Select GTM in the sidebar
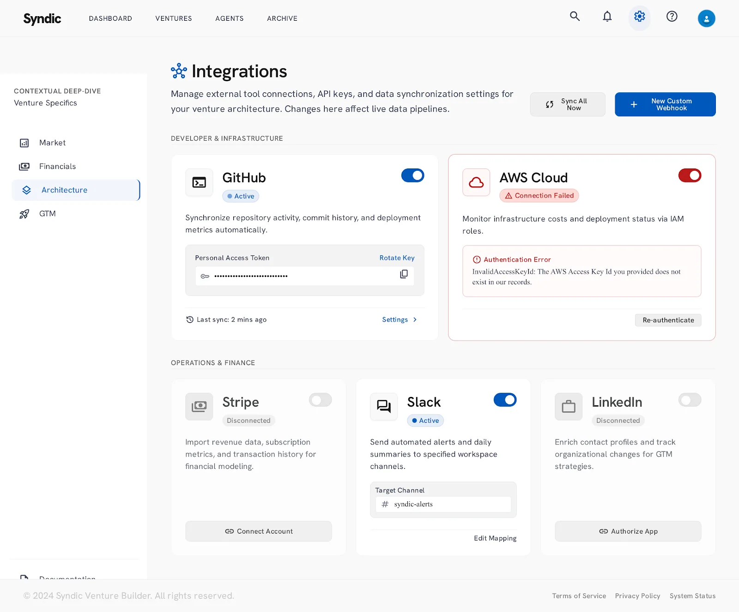 click(x=76, y=214)
